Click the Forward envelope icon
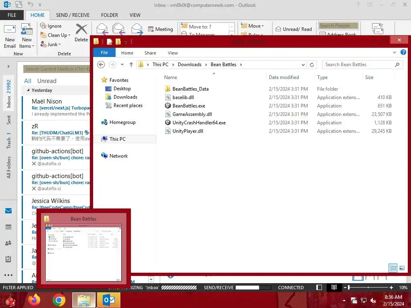Image resolution: width=411 pixels, height=308 pixels. coord(137,29)
